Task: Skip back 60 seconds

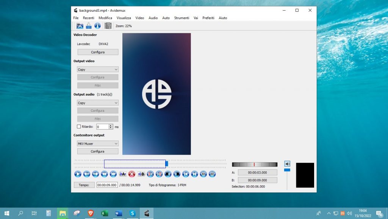Action: (x=203, y=174)
